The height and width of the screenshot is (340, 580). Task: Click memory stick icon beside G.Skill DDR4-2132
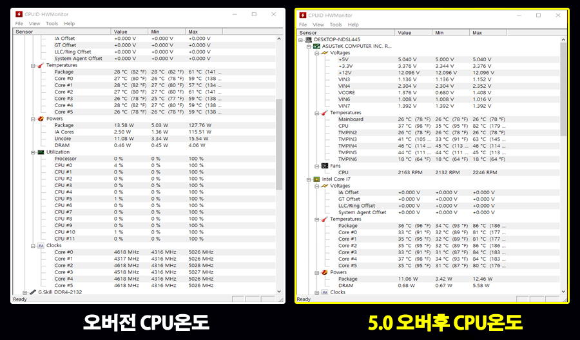tap(33, 292)
